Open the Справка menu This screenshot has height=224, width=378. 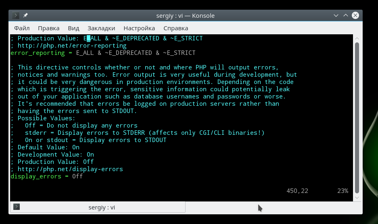tap(176, 28)
